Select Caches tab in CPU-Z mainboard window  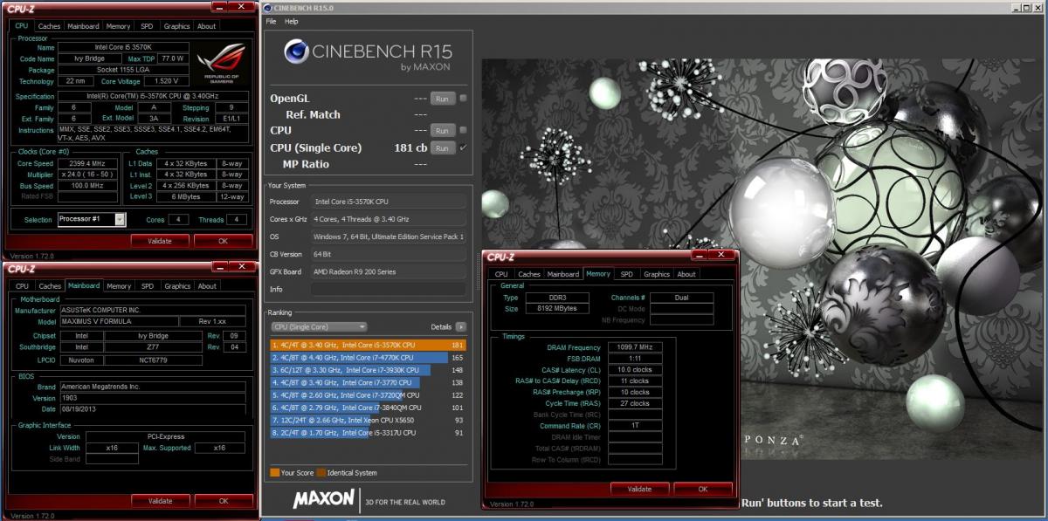(x=50, y=285)
